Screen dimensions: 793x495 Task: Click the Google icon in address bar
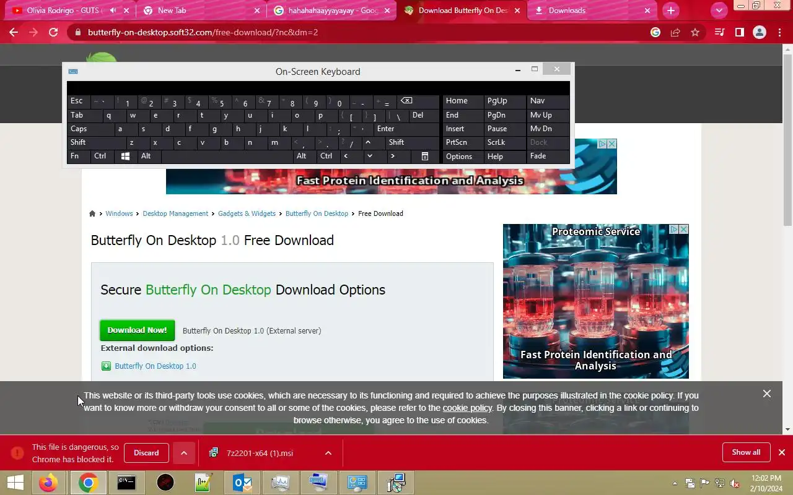[655, 32]
